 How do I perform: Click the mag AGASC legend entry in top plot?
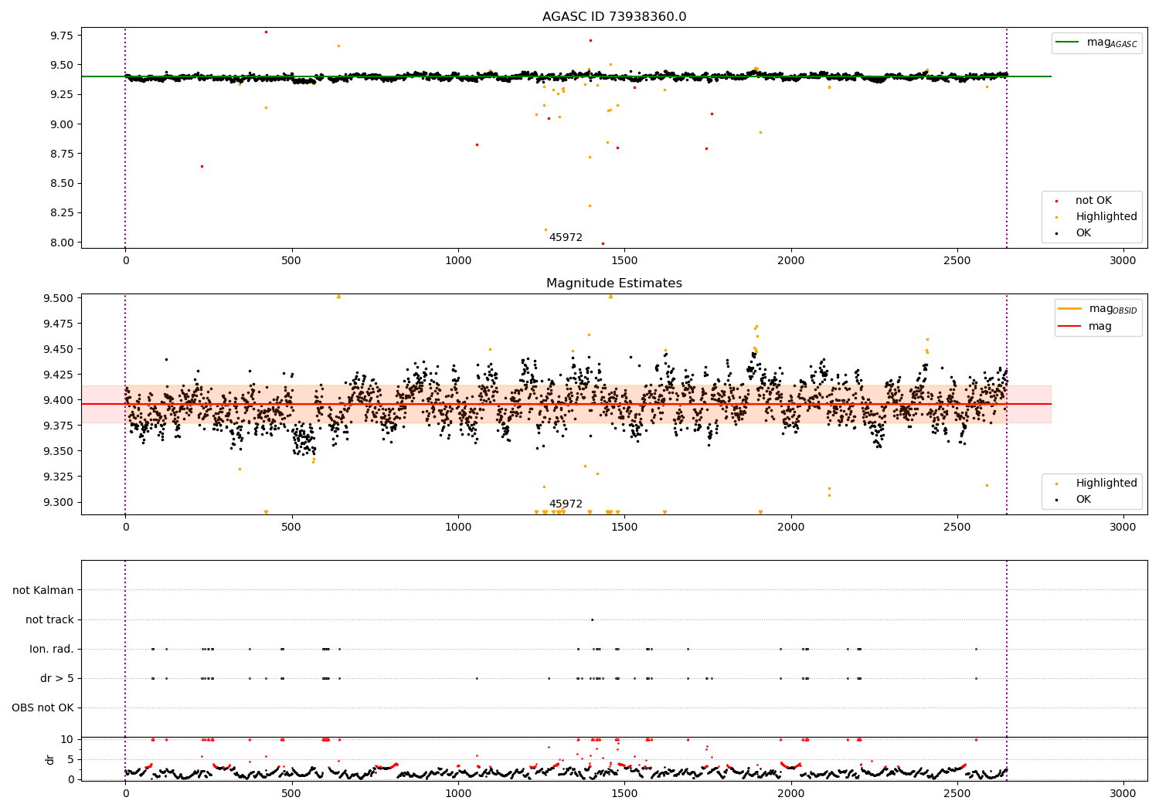[1096, 42]
